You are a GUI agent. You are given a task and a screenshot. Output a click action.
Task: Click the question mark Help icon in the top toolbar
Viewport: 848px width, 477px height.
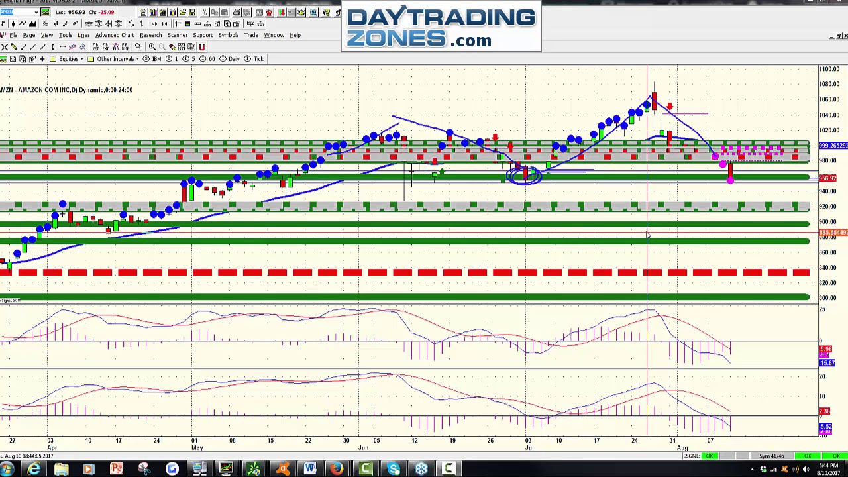[326, 12]
